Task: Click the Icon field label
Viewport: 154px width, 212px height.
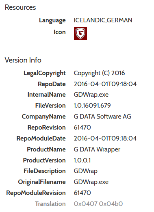Action: pos(60,32)
